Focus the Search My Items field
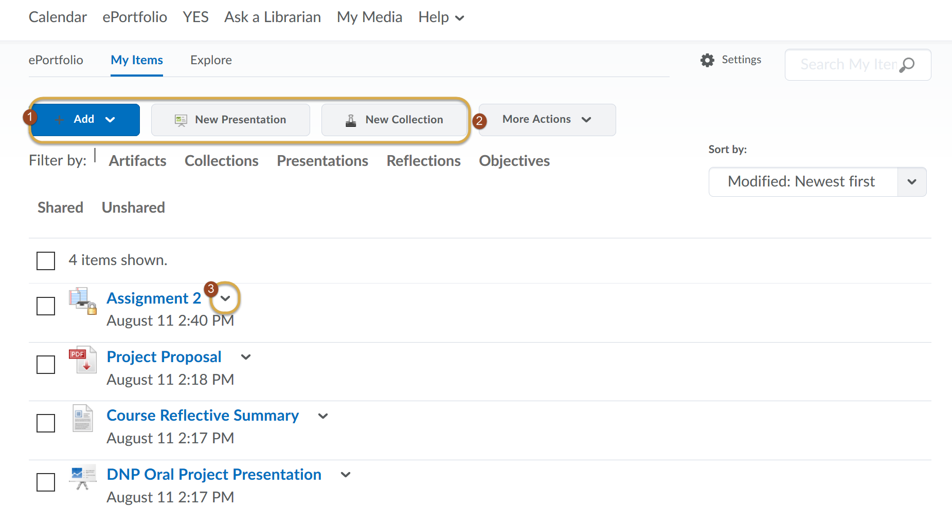The height and width of the screenshot is (527, 952). [858, 65]
